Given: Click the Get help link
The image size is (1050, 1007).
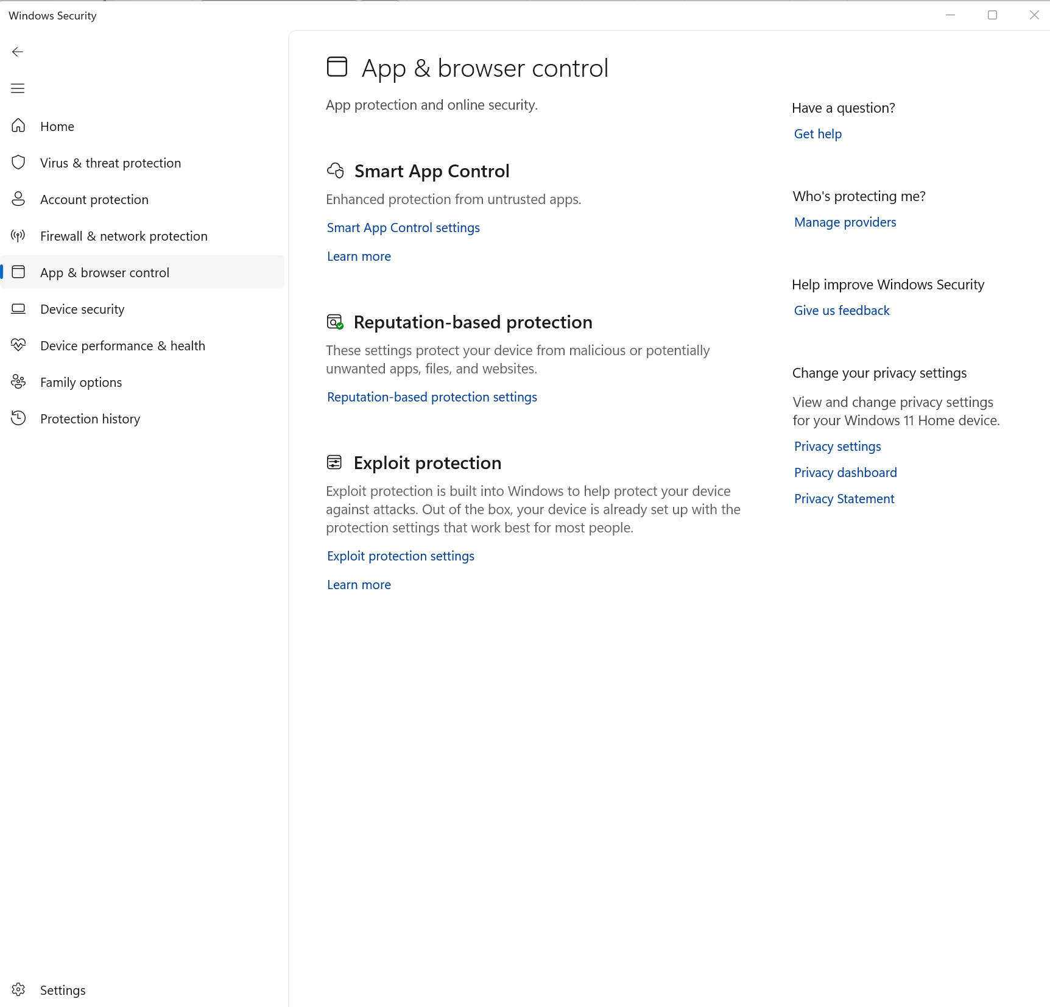Looking at the screenshot, I should click(x=817, y=134).
